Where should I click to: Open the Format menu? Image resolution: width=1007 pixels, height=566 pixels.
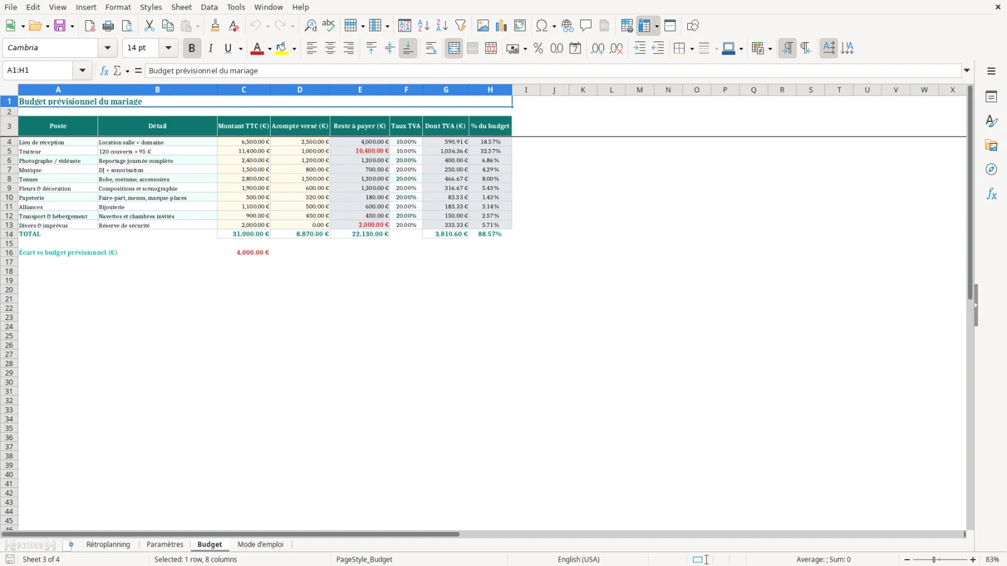[x=118, y=7]
